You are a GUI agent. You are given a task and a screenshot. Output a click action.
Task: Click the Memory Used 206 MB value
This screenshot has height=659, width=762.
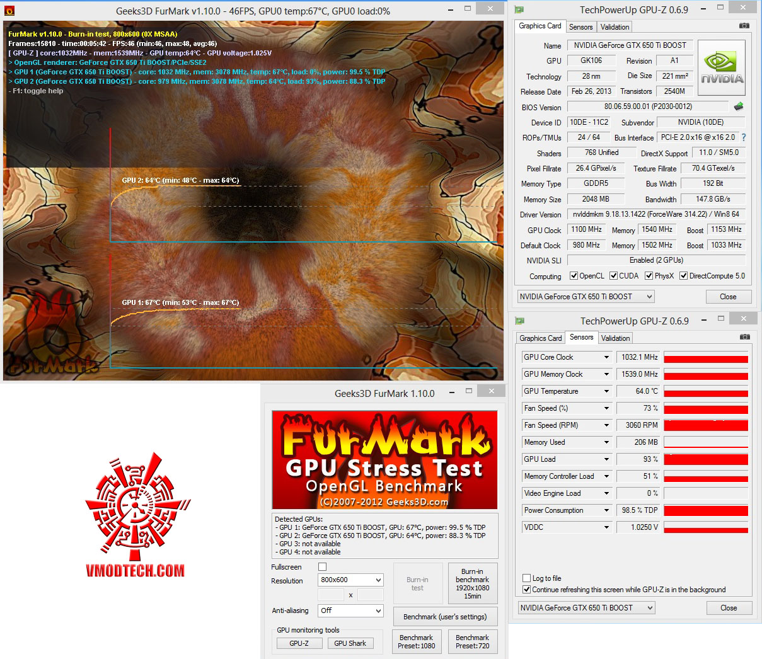click(638, 442)
